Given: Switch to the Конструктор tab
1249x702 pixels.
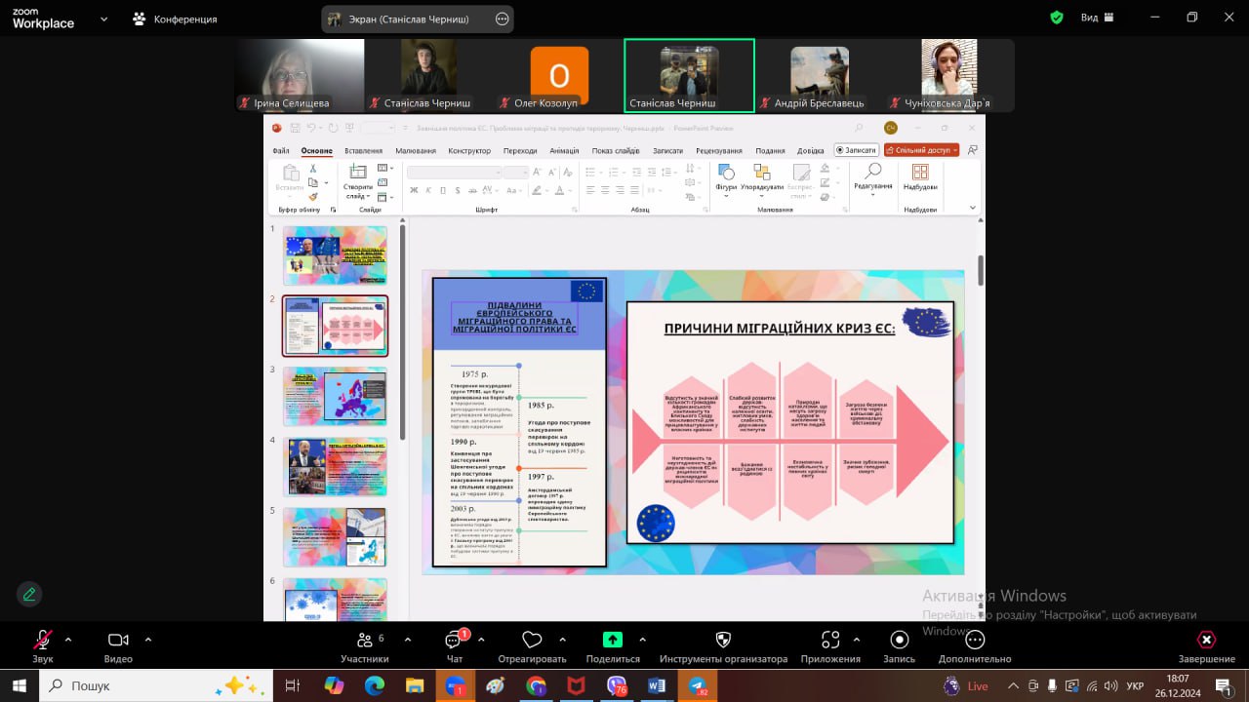Looking at the screenshot, I should click(x=469, y=151).
